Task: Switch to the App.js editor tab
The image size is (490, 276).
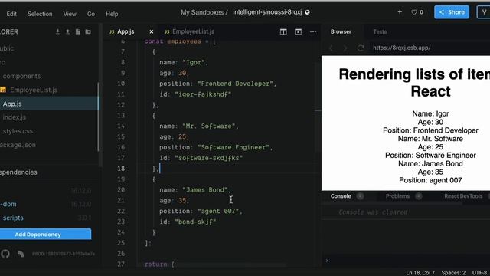Action: pos(126,31)
